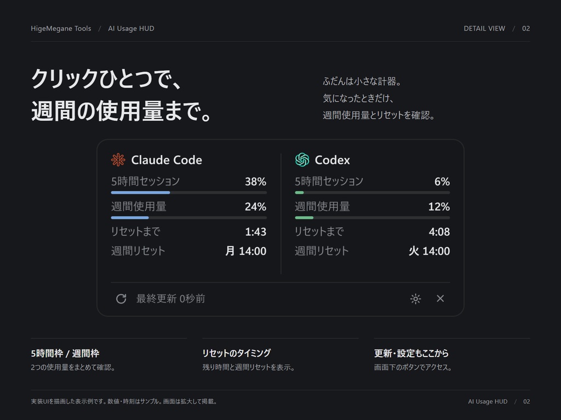Viewport: 561px width, 420px height.
Task: Click the 38% session value
Action: (255, 182)
